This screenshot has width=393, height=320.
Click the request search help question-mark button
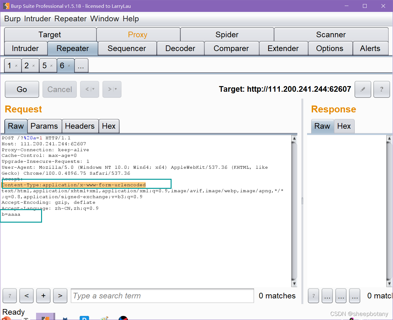click(10, 296)
